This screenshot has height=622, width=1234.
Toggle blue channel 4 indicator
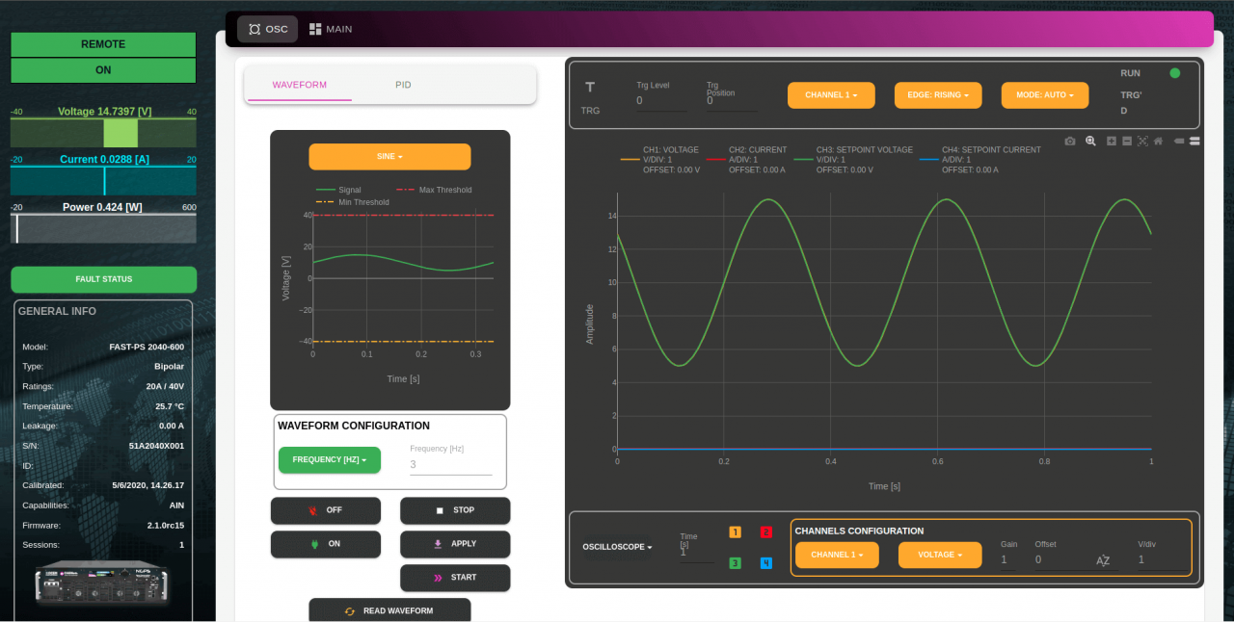tap(765, 562)
